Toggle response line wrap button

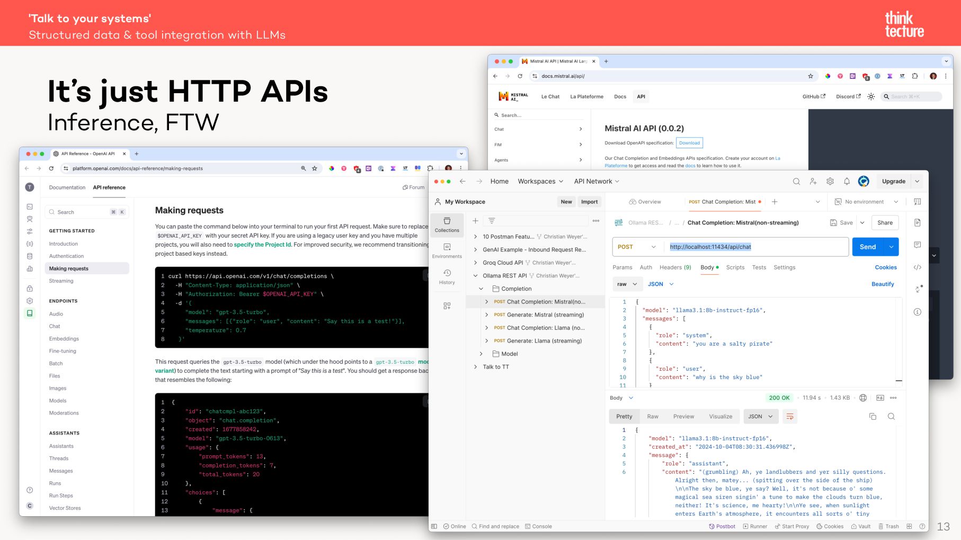[789, 417]
